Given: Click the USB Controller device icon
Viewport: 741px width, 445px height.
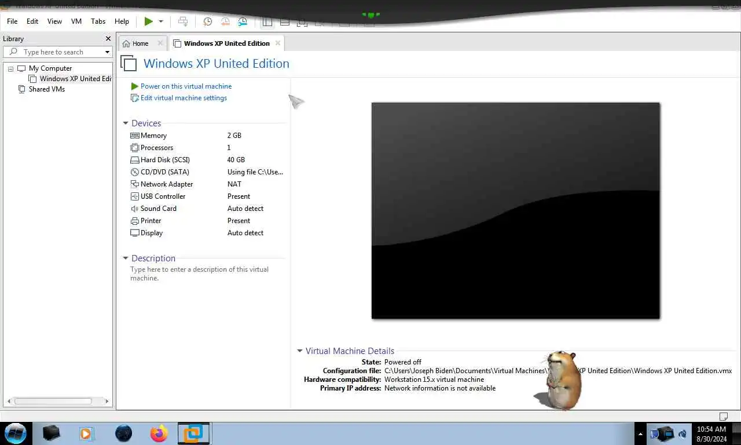Looking at the screenshot, I should pos(135,196).
